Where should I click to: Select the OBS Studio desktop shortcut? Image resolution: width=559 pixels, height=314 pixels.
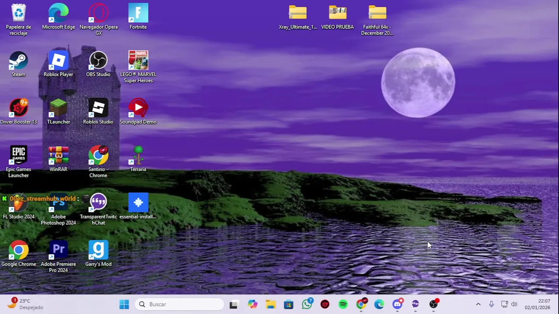point(98,64)
